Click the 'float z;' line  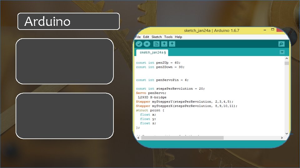pos(148,124)
